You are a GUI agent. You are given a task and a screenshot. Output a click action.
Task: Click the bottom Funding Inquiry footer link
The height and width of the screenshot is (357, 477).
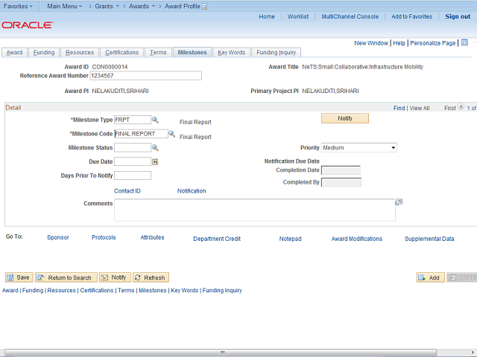[222, 291]
